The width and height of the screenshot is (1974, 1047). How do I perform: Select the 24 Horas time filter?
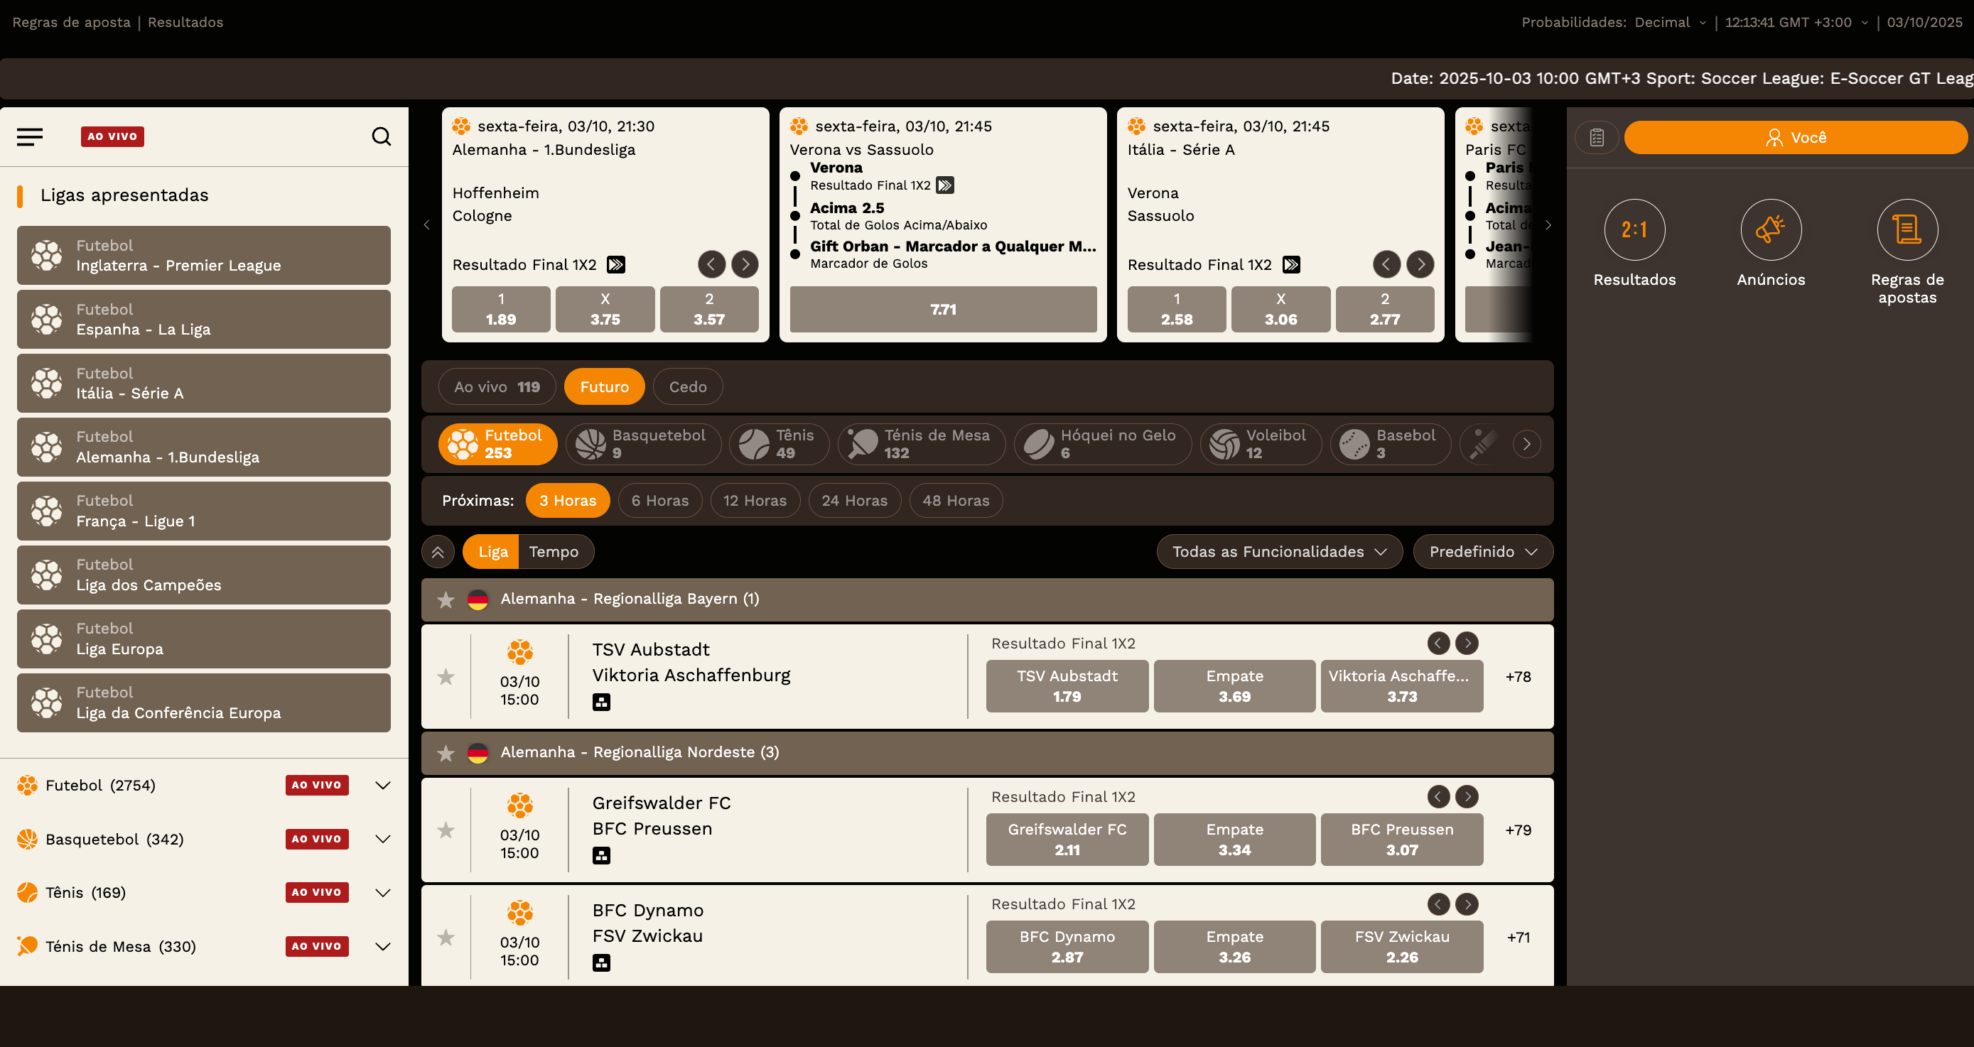coord(853,500)
